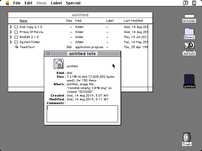202x151 pixels.
Task: Click the untitled window title bar
Action: [80, 15]
